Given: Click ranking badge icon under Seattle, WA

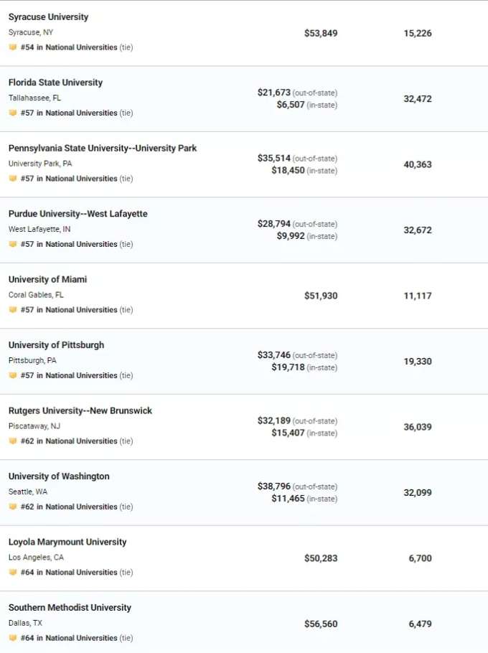Looking at the screenshot, I should click(13, 507).
